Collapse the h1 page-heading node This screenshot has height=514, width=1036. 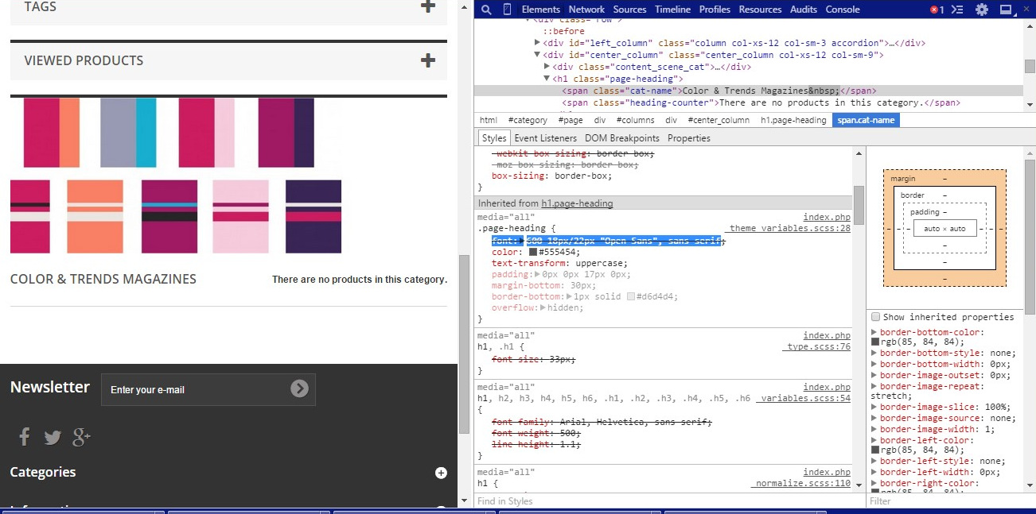547,79
